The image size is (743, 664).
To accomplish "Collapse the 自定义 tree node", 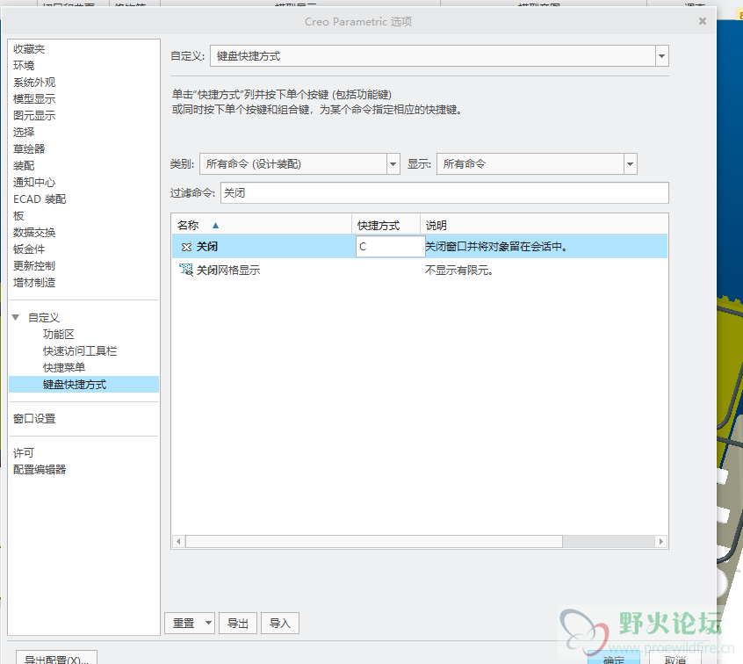I will pos(16,318).
